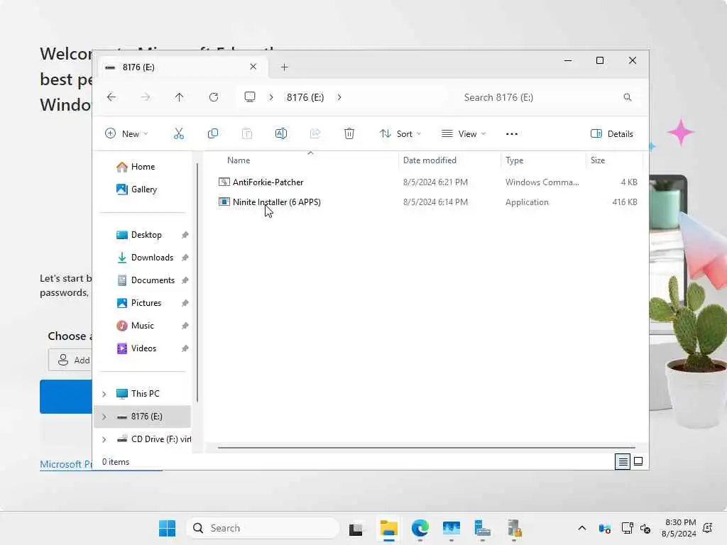Screen dimensions: 727x545
Task: Close the 8176 (E:) tab
Action: (x=253, y=67)
